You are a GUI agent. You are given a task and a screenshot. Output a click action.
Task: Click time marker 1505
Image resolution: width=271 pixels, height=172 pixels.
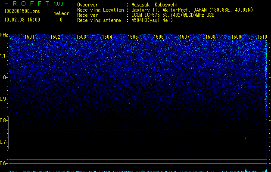point(133,37)
